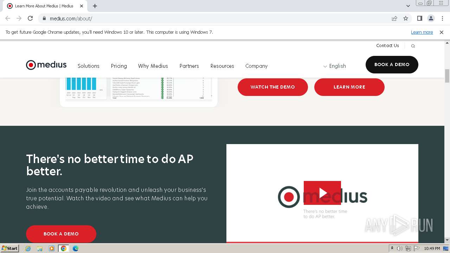
Task: Open a new tab with the plus icon
Action: pos(95,6)
